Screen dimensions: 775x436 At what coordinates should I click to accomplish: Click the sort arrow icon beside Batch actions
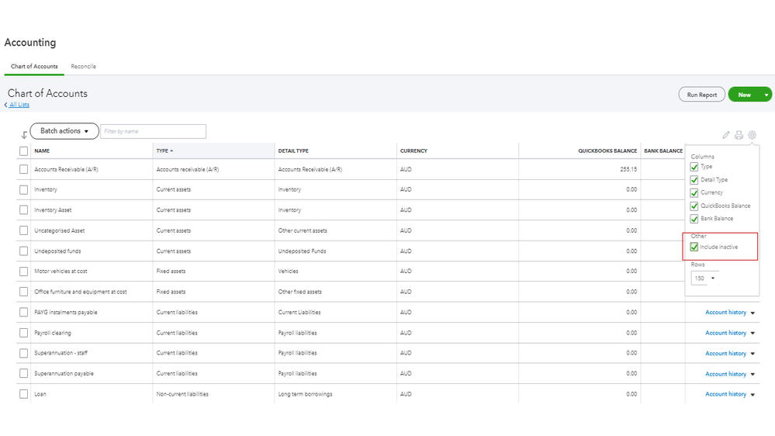tap(24, 135)
